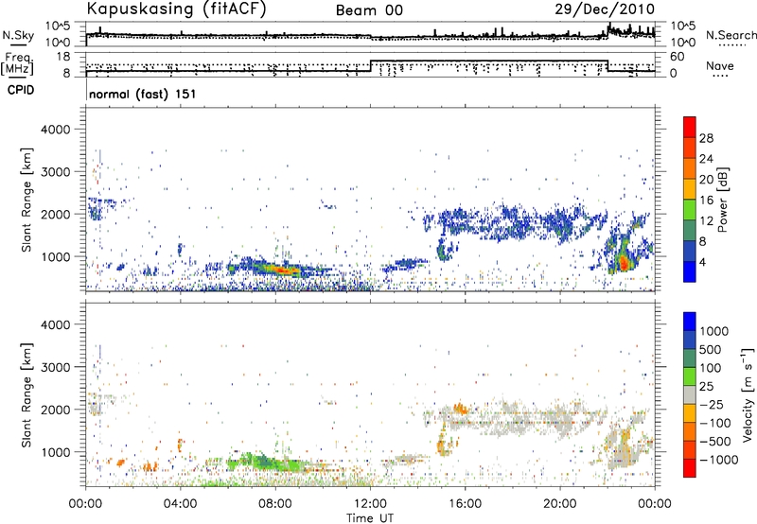Click the Slant Range title of the power panel
Screen dimensions: 757x524
click(26, 200)
